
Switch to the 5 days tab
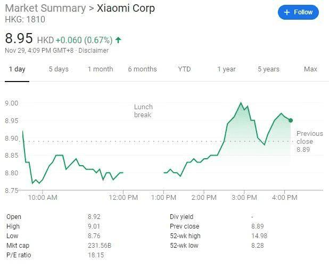tap(59, 69)
